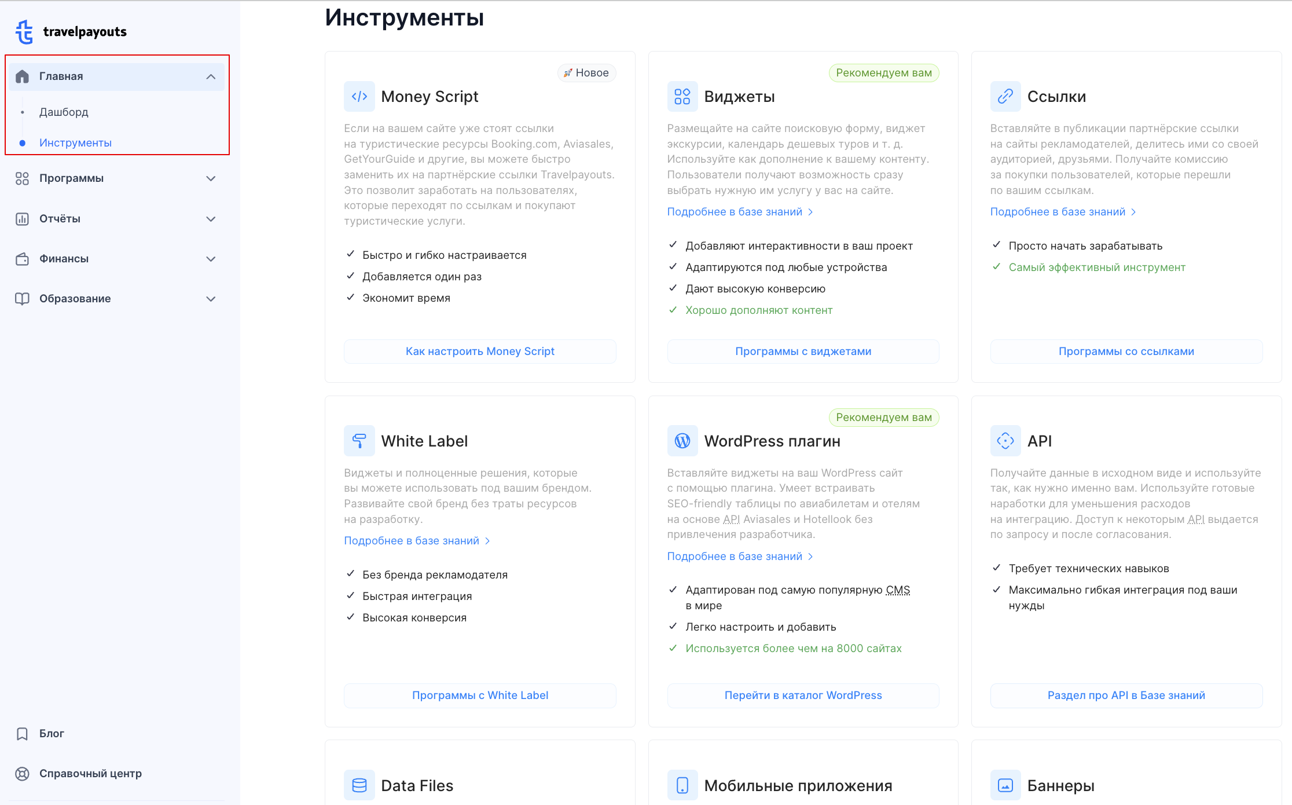Click text Высокая конверсия
Image resolution: width=1292 pixels, height=805 pixels.
coord(414,618)
